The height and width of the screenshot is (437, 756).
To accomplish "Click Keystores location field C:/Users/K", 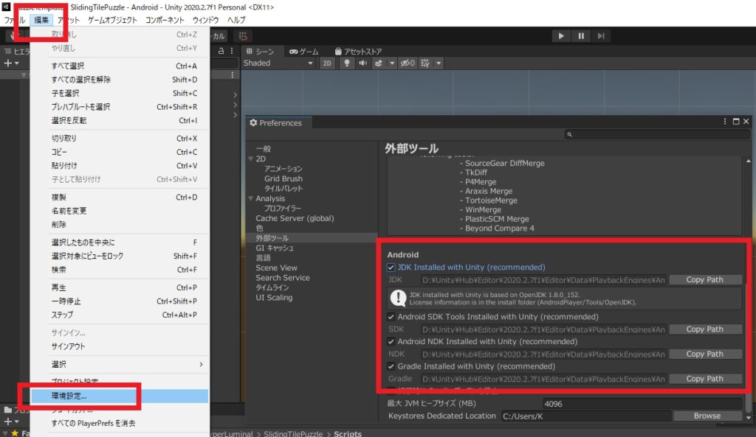I will click(x=586, y=416).
